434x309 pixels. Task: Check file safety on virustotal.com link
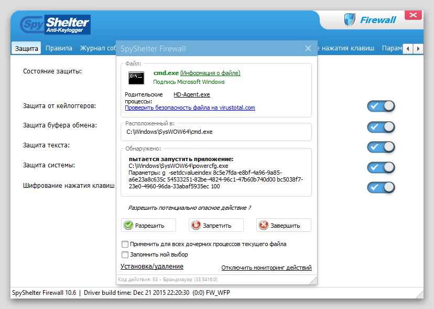(x=190, y=108)
